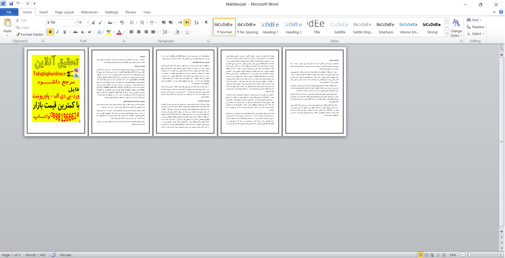Viewport: 505px width, 258px height.
Task: Toggle Underline formatting
Action: (65, 32)
